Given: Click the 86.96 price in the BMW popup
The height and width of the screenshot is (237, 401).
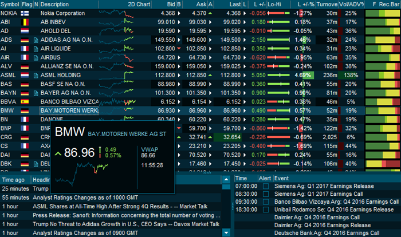Looking at the screenshot, I should (x=79, y=153).
